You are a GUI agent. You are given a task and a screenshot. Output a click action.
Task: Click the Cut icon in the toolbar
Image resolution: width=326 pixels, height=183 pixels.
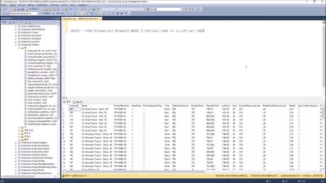58,9
